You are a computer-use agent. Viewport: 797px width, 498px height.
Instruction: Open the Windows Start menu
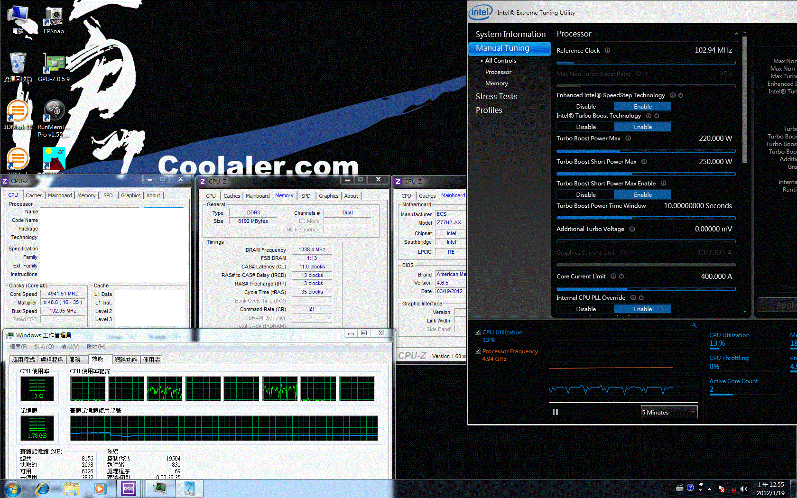point(13,489)
